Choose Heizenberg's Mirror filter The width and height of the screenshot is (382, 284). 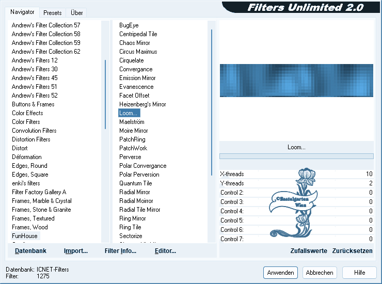pos(142,104)
